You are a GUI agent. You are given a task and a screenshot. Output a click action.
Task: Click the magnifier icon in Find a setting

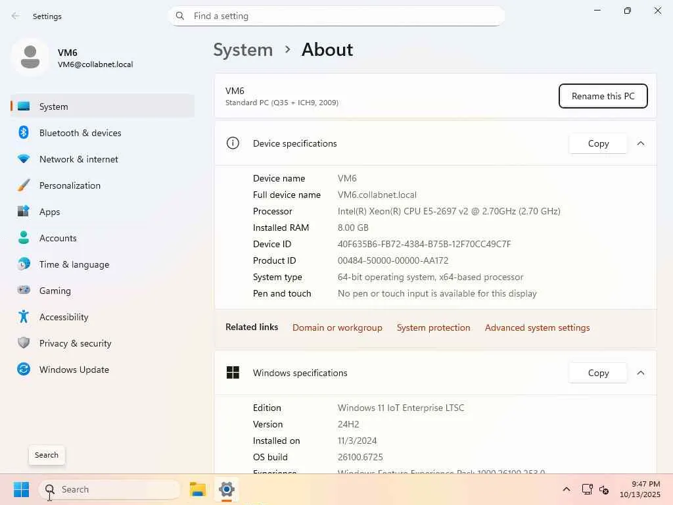pyautogui.click(x=180, y=16)
